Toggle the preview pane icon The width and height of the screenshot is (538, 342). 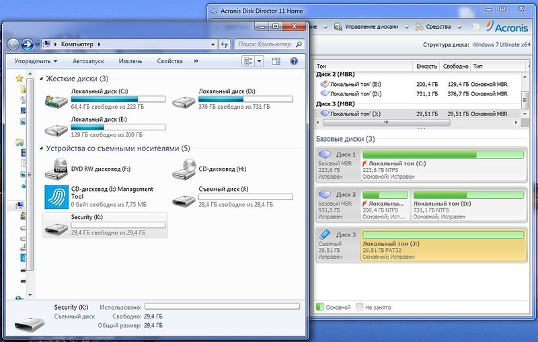click(276, 61)
